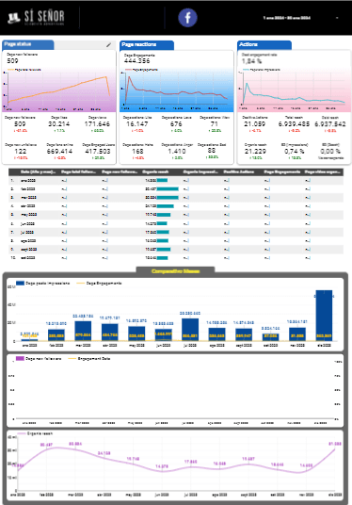
Task: Click the tallest blue bar for dic 2023
Action: (x=324, y=316)
